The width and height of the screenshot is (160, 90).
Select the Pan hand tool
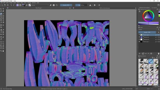point(3,51)
